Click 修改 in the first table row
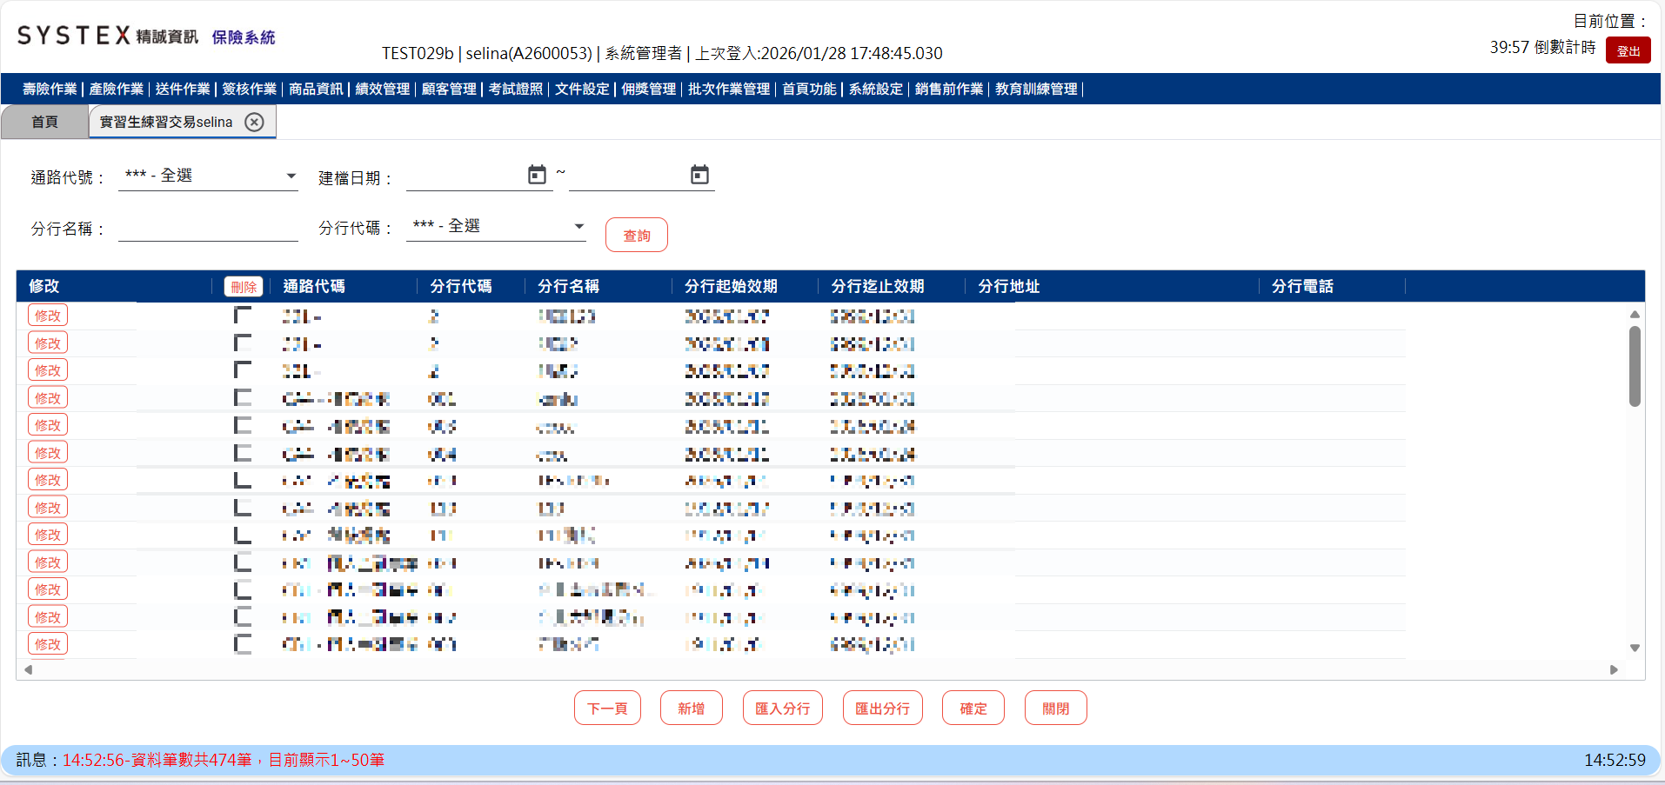The height and width of the screenshot is (785, 1665). coord(48,316)
